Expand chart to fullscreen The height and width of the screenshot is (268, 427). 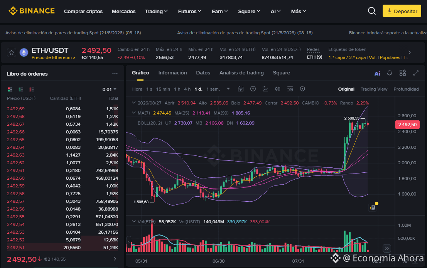point(415,73)
